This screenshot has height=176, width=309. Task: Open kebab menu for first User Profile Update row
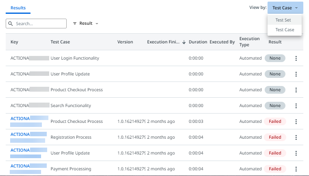pyautogui.click(x=296, y=74)
